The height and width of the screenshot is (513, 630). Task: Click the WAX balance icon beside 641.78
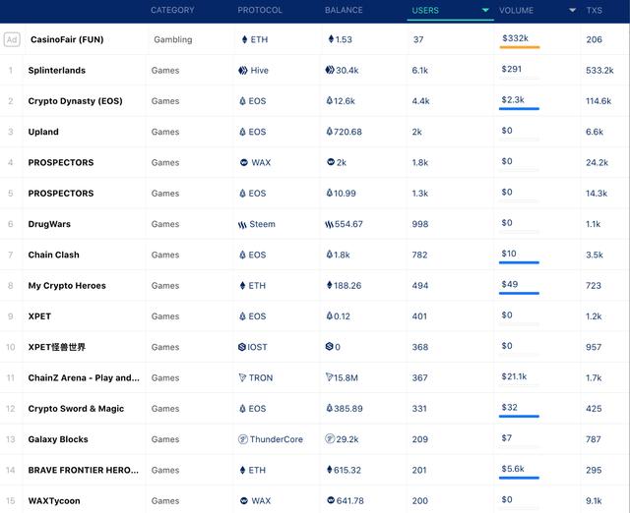click(331, 500)
